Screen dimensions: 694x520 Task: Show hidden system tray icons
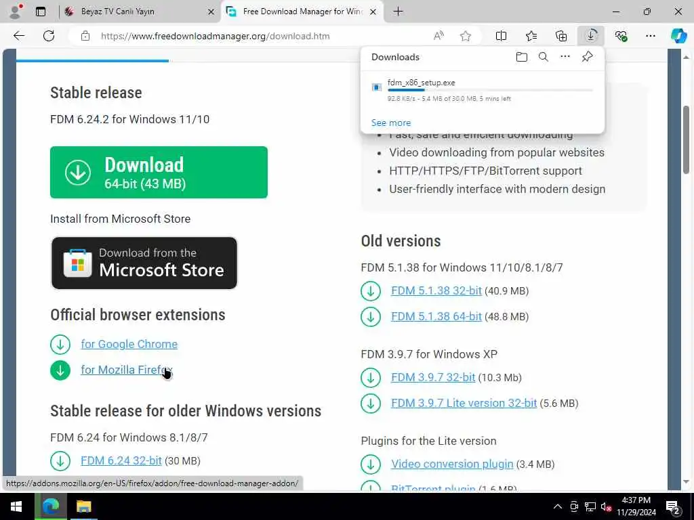coord(558,506)
